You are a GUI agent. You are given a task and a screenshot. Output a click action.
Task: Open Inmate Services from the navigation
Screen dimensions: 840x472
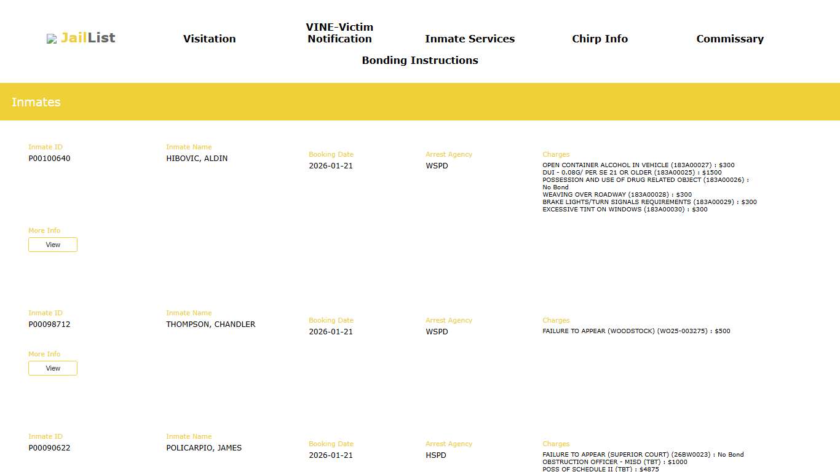click(x=469, y=39)
